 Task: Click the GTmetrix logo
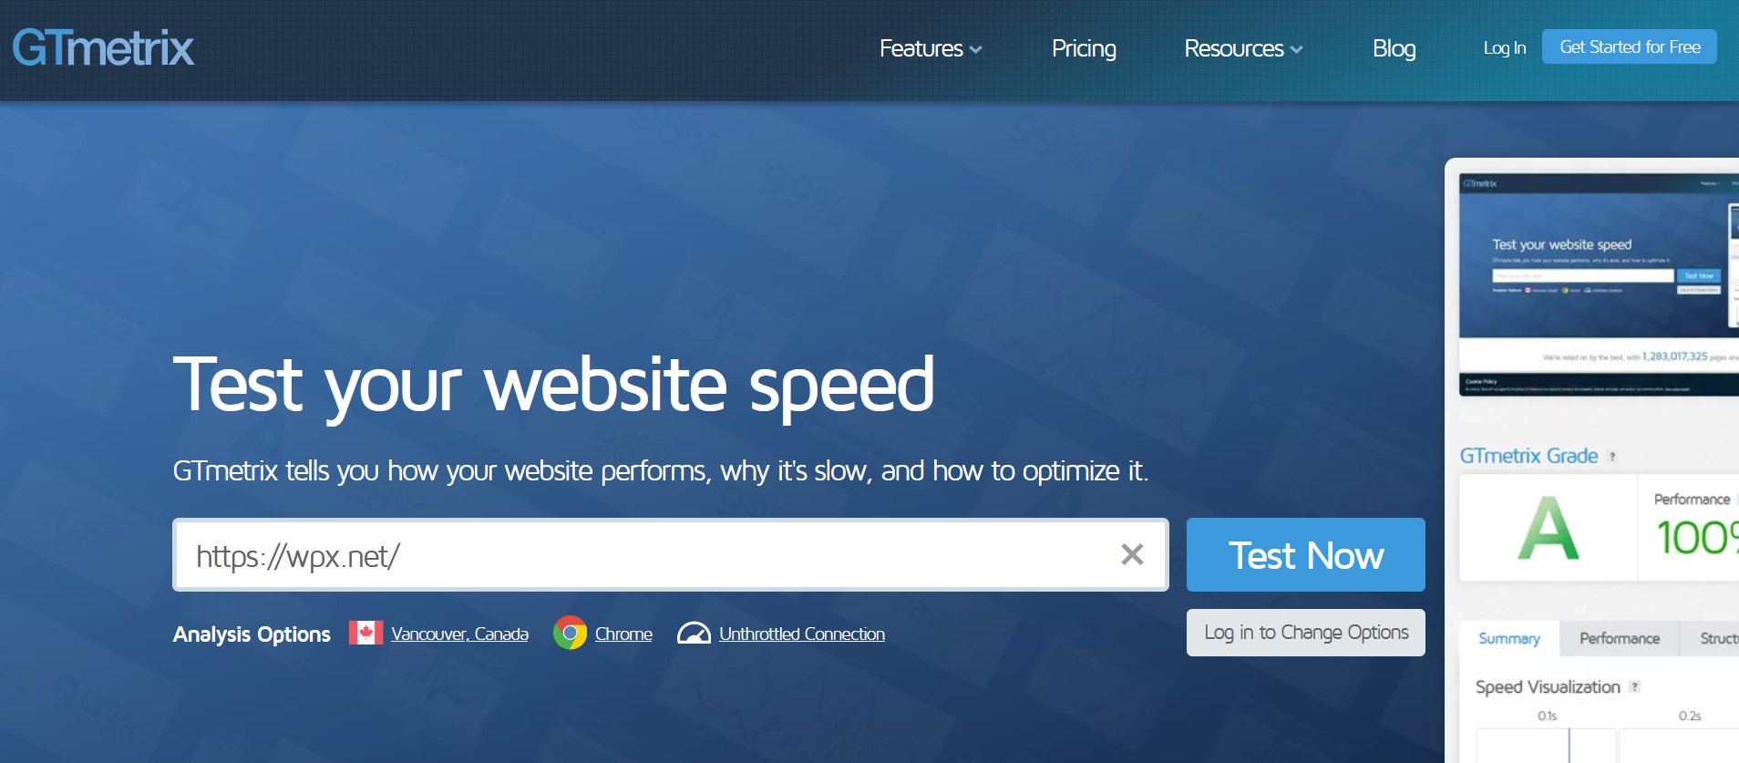[x=103, y=48]
